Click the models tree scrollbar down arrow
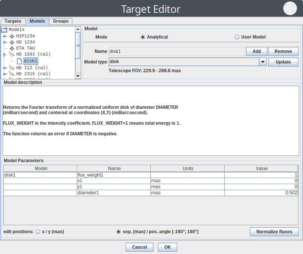This screenshot has height=254, width=303. click(x=78, y=76)
